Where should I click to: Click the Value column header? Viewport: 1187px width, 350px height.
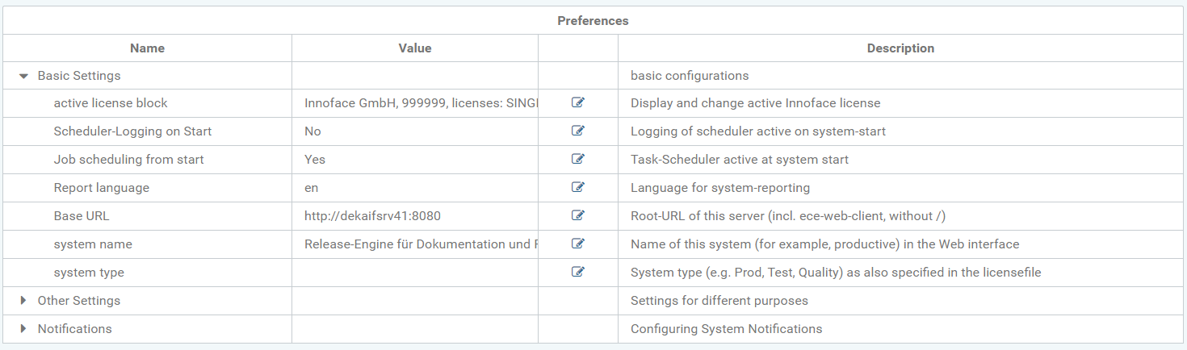414,48
